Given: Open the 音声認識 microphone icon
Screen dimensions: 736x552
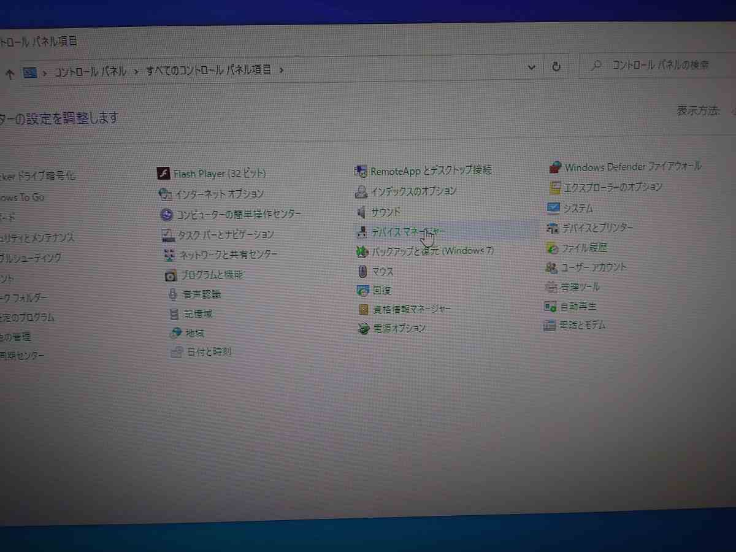Looking at the screenshot, I should click(174, 294).
